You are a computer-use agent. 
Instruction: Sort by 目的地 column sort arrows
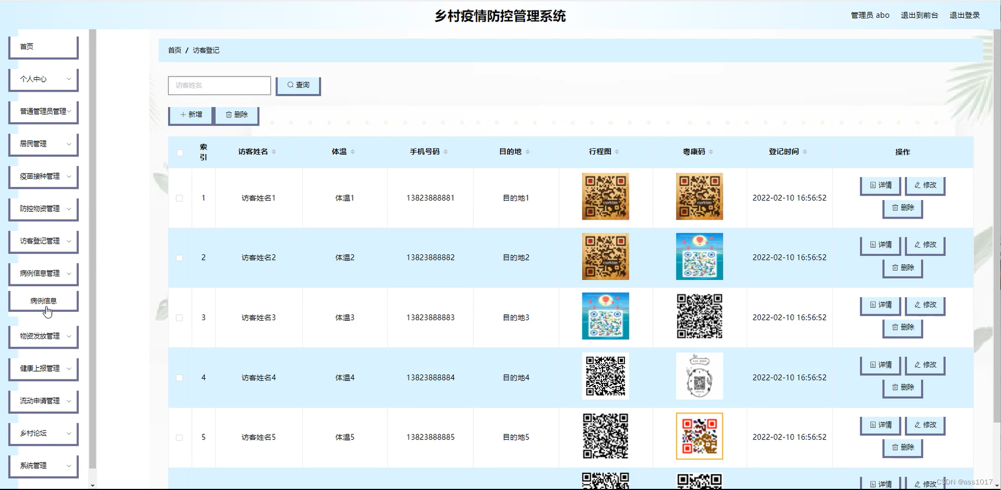coord(528,152)
